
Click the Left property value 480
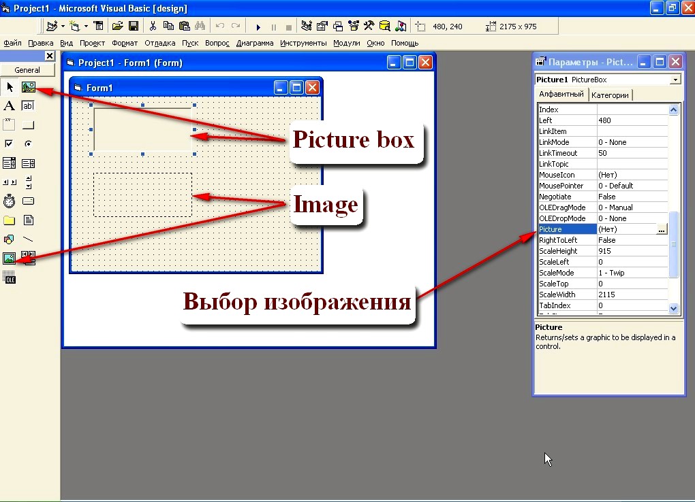pyautogui.click(x=632, y=120)
